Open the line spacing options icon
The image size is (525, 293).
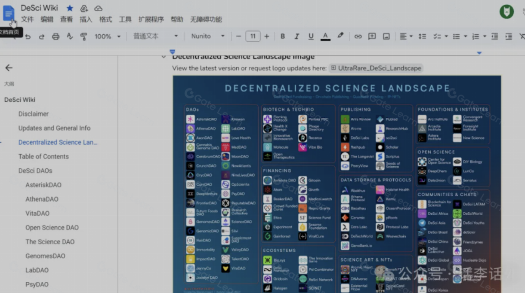click(422, 37)
